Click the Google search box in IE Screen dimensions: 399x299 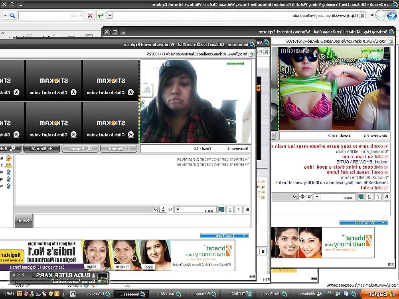51,16
